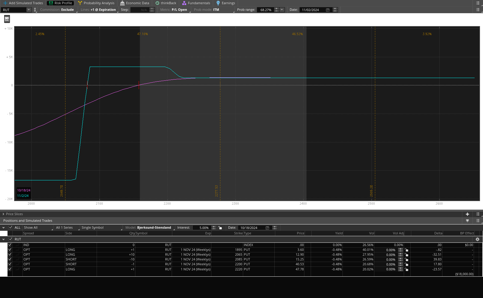The image size is (483, 298).
Task: Uncheck the ALL positions checkbox
Action: (x=11, y=227)
